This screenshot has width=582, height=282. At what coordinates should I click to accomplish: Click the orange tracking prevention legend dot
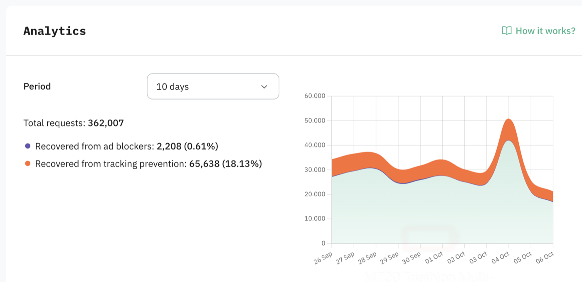[28, 164]
